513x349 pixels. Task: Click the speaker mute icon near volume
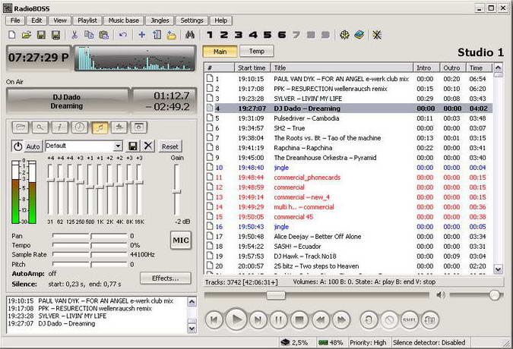[x=441, y=295]
